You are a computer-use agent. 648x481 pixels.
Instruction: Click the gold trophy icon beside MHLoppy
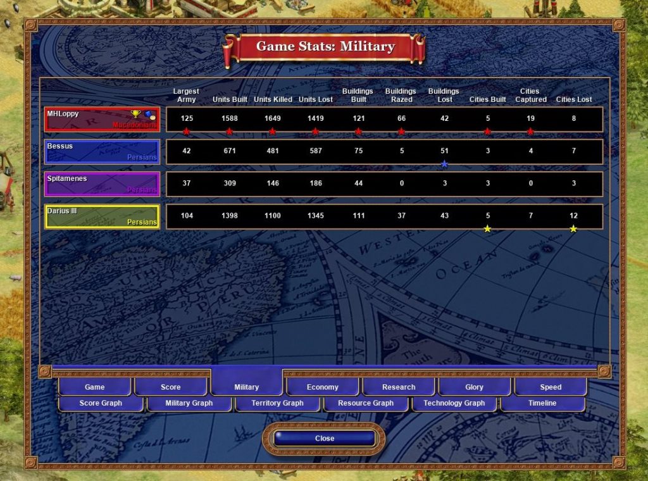(135, 113)
